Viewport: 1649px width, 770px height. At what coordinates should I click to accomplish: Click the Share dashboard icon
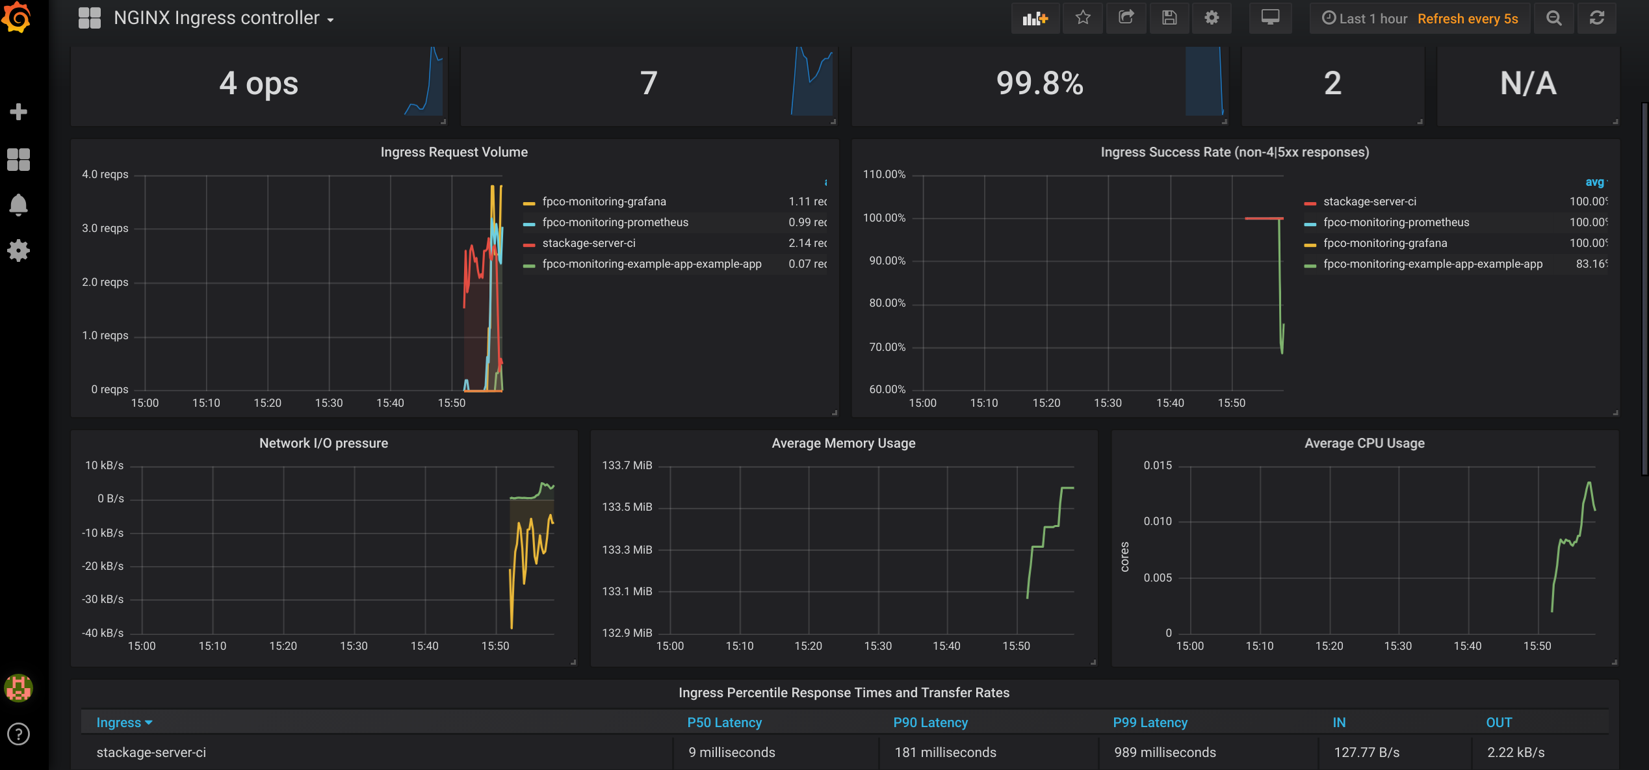tap(1126, 18)
